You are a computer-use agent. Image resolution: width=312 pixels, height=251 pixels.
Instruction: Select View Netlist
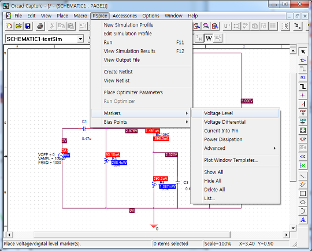(x=142, y=80)
